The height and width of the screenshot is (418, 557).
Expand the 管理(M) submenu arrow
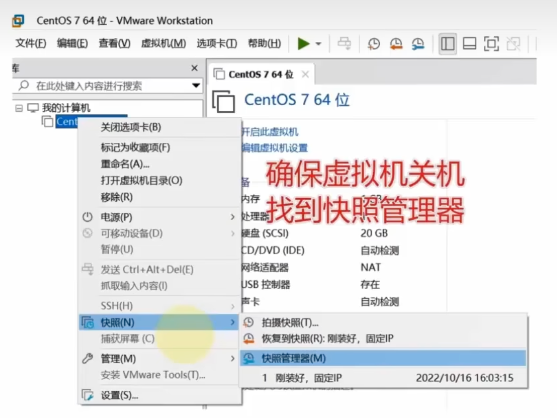click(x=232, y=359)
